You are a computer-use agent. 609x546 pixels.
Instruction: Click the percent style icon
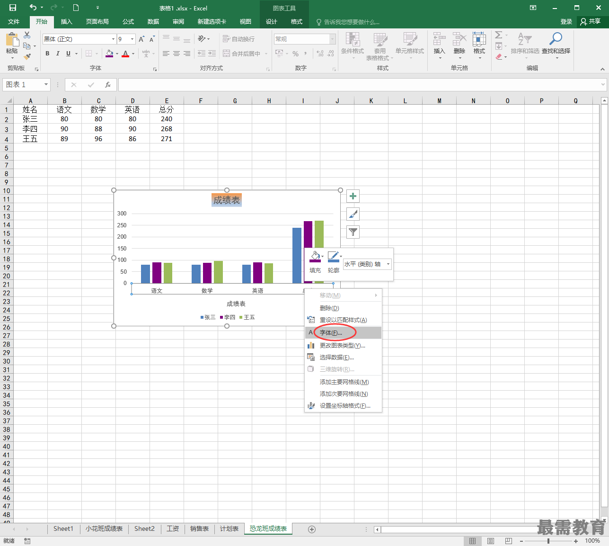(296, 54)
